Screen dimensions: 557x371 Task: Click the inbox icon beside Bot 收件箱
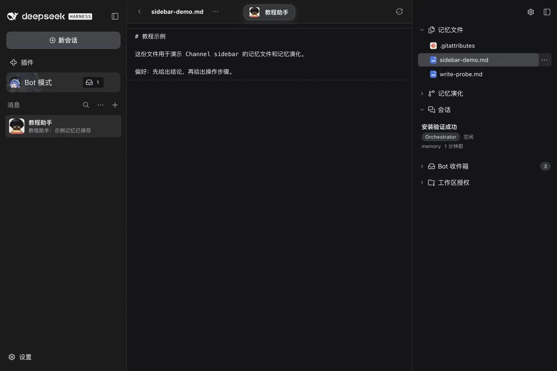point(432,166)
